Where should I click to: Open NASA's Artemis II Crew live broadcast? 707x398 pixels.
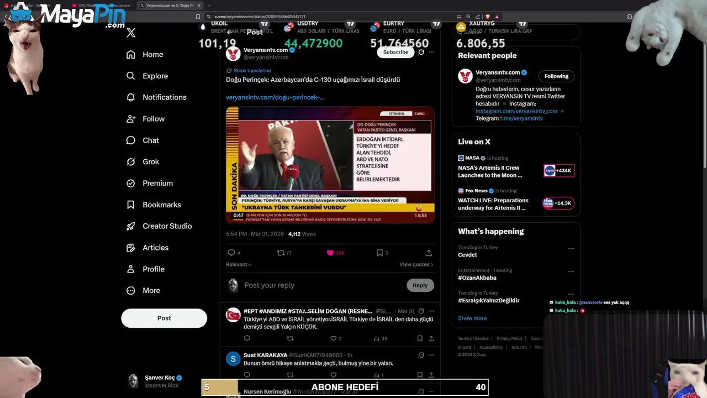[489, 171]
